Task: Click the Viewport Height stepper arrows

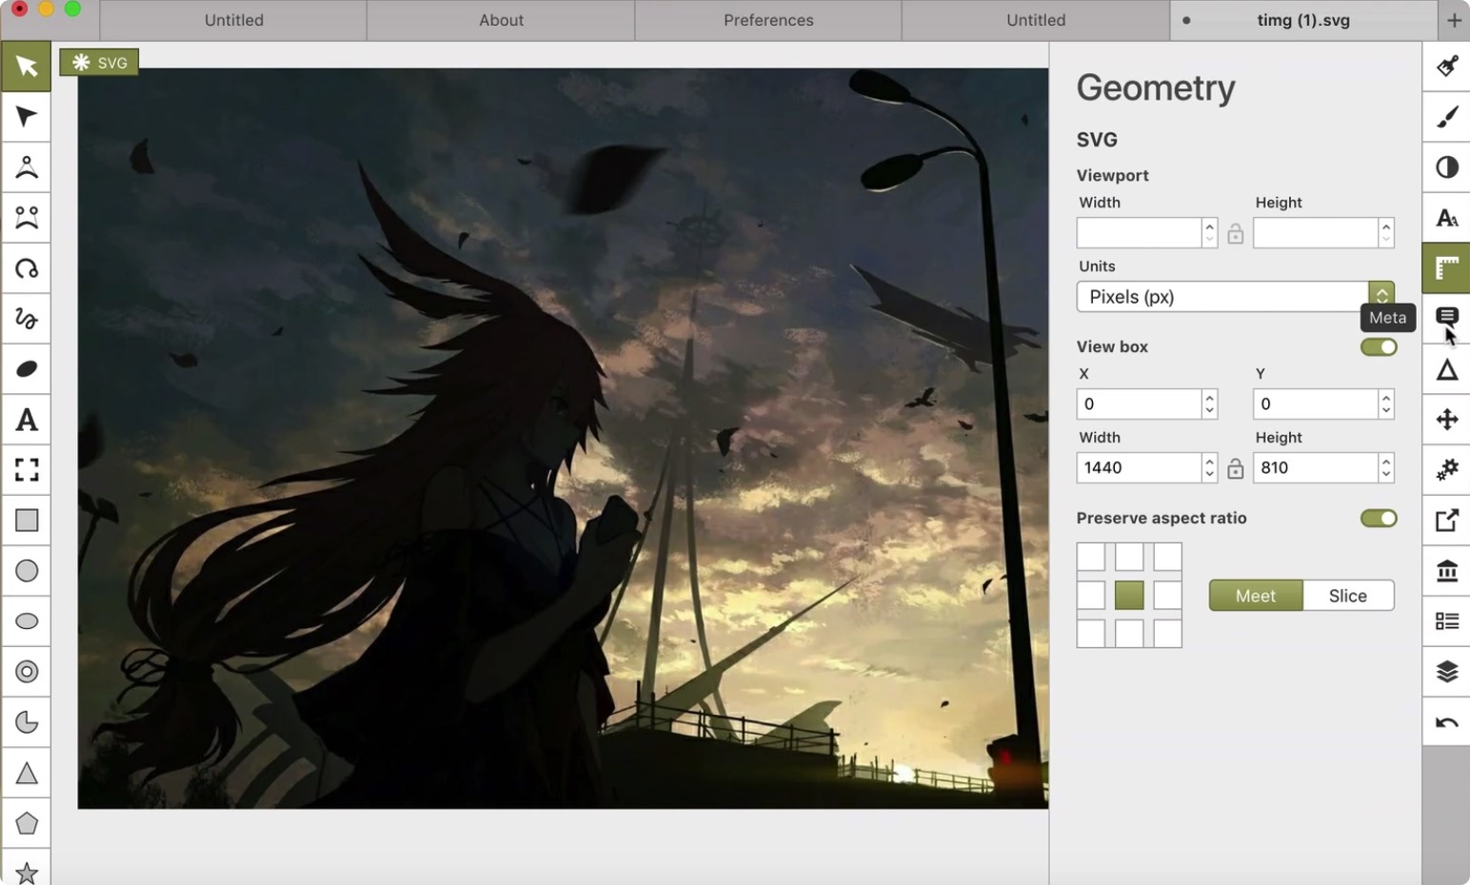Action: point(1386,233)
